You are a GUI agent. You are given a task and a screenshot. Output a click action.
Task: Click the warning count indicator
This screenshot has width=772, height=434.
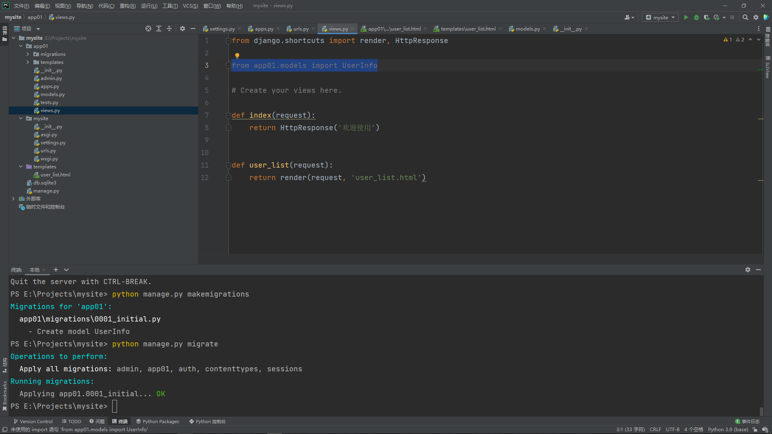[728, 39]
